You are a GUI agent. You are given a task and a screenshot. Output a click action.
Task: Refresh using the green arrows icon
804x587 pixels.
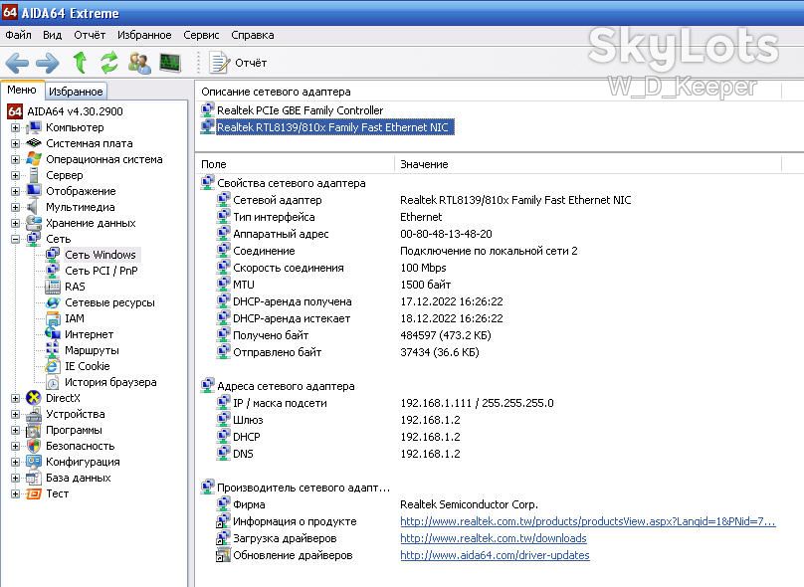pos(108,63)
